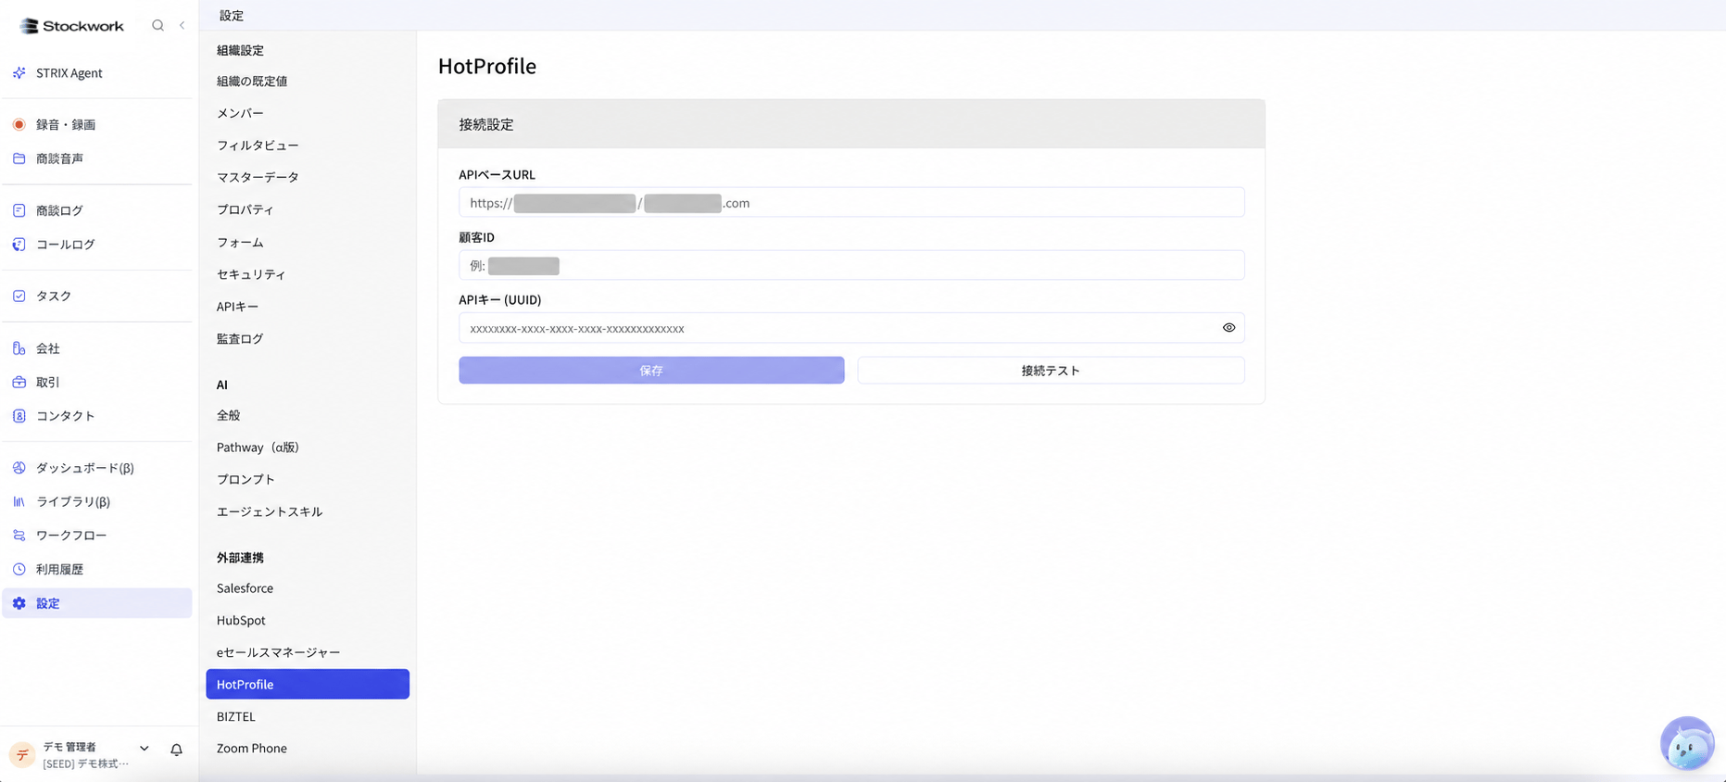Select HotProfile integration item

[308, 684]
